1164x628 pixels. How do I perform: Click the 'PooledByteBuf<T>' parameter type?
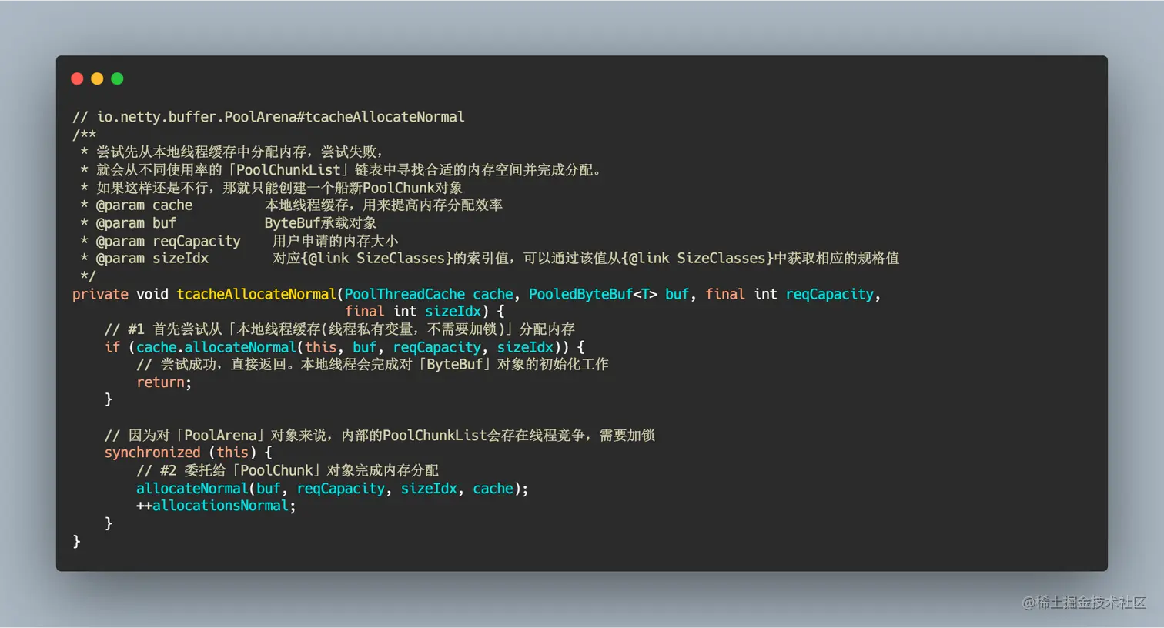pos(593,294)
